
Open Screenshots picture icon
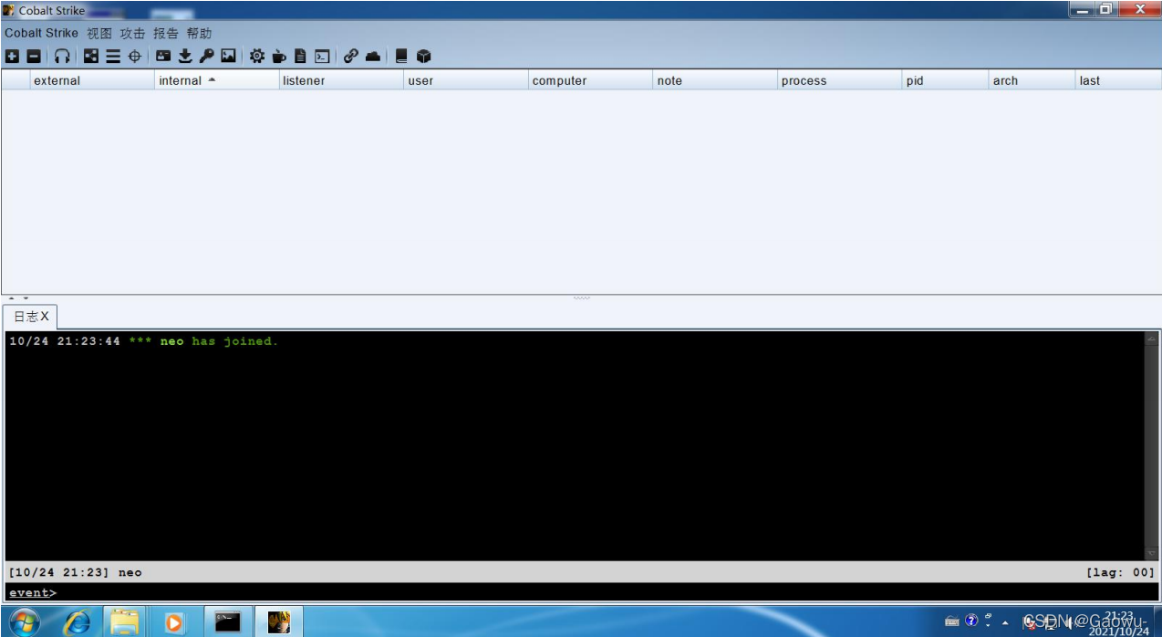click(x=229, y=57)
